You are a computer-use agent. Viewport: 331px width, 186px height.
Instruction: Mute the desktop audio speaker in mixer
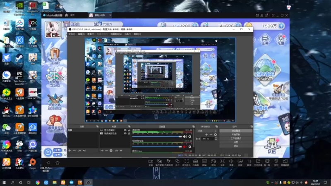tap(185, 137)
